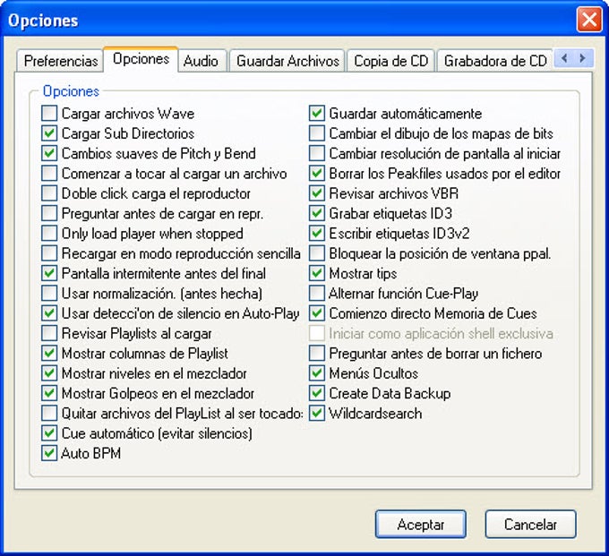Open the Audio tab
Viewport: 609px width, 556px height.
click(201, 61)
